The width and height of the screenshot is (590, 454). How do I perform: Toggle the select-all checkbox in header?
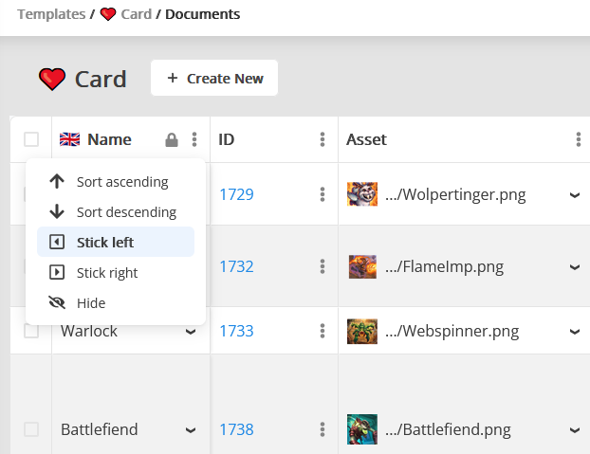pos(31,139)
